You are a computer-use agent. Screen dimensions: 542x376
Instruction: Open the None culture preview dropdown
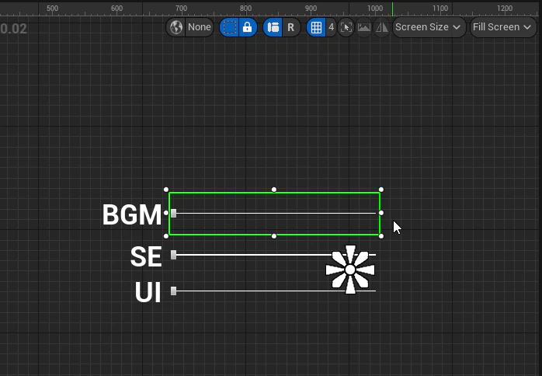(199, 27)
